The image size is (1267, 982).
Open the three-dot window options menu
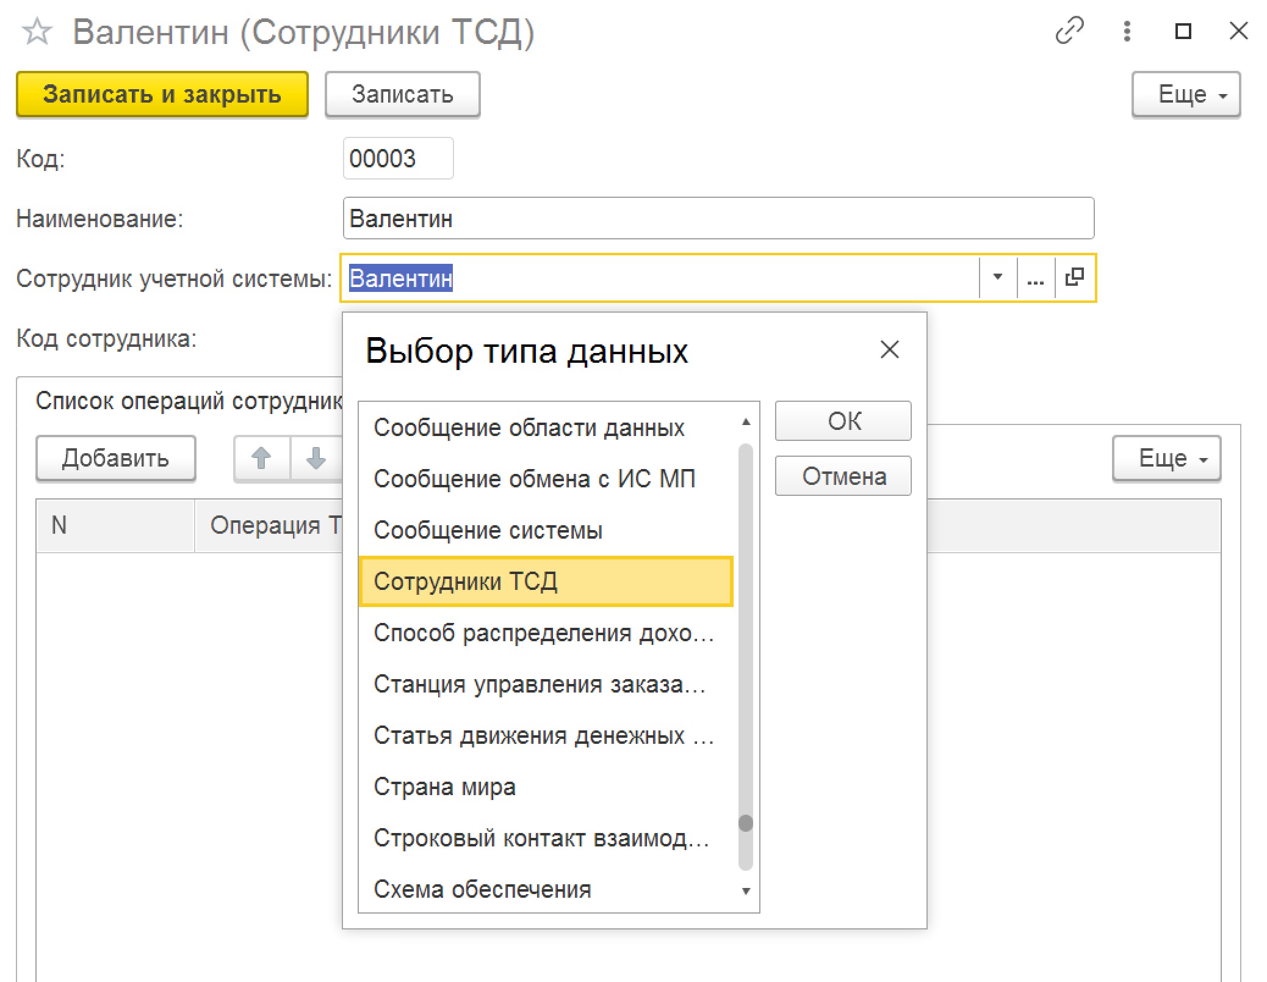coord(1127,31)
